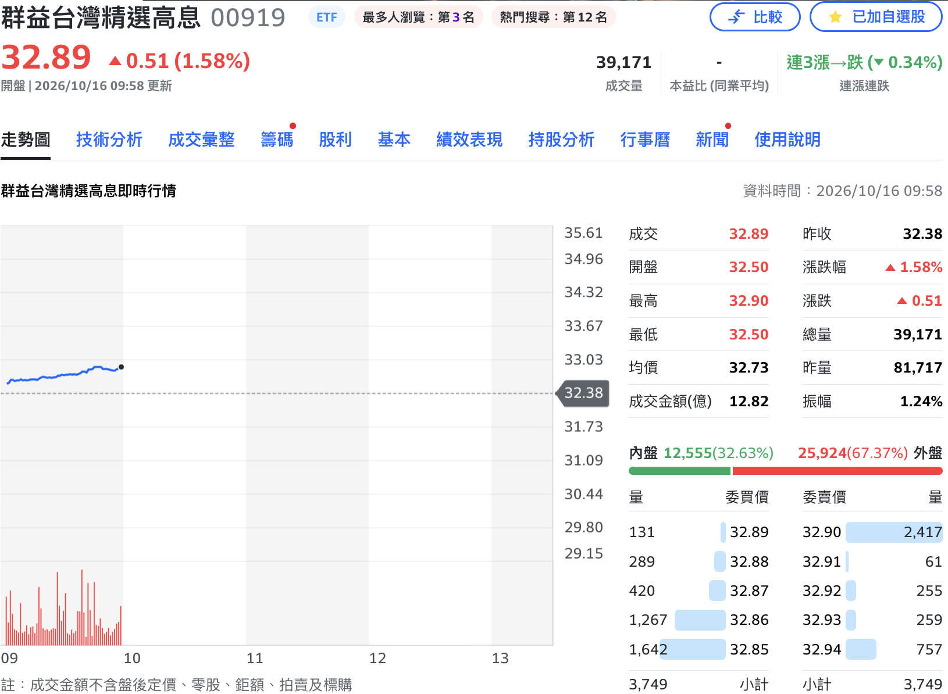Click the ask price 32.94 row
Screen dimensions: 948x694
click(x=872, y=649)
